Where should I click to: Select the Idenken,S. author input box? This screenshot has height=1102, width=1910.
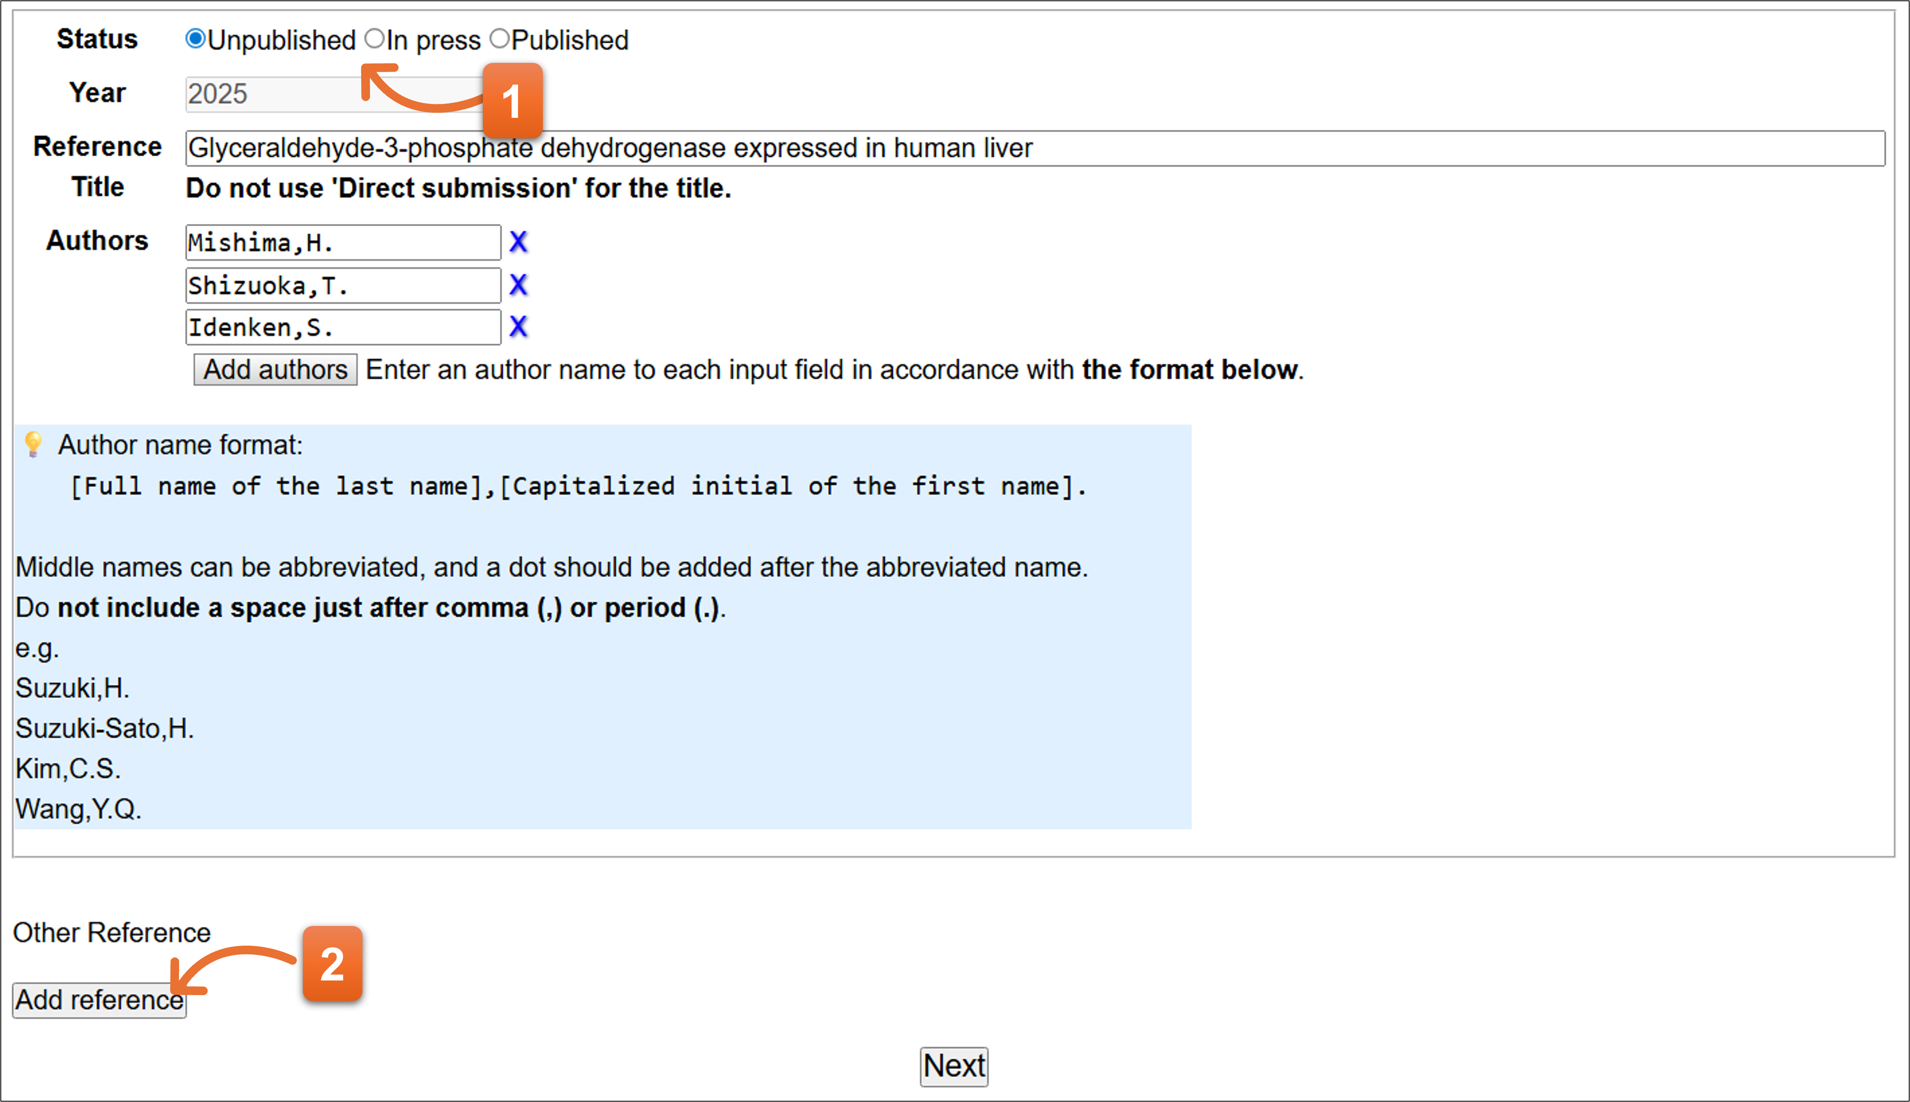pyautogui.click(x=342, y=327)
